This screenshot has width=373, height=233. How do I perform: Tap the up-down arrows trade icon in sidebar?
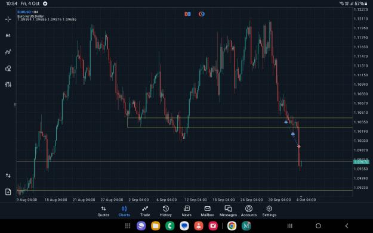coord(8,176)
